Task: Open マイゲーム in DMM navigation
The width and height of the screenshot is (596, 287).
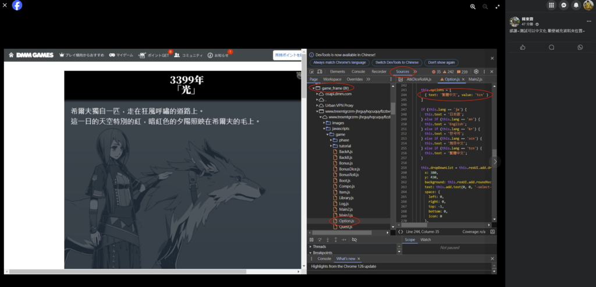Action: coord(121,55)
